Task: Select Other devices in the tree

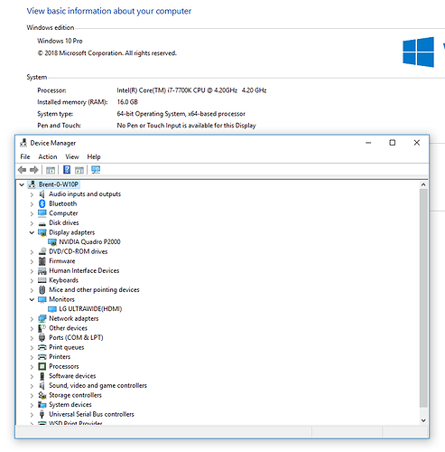Action: (68, 328)
